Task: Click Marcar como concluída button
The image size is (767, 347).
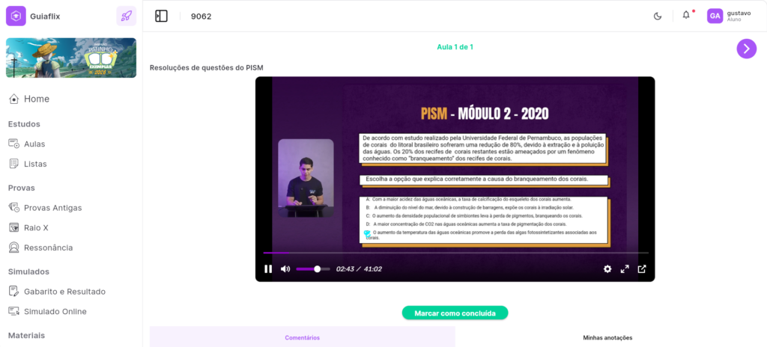Action: (x=455, y=313)
